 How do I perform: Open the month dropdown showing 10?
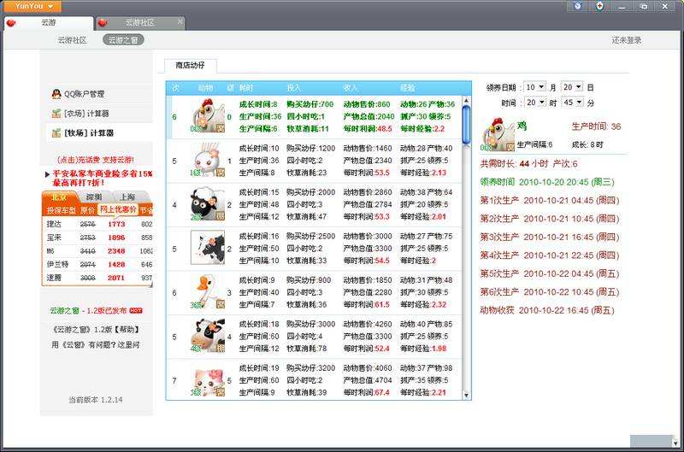click(x=535, y=87)
